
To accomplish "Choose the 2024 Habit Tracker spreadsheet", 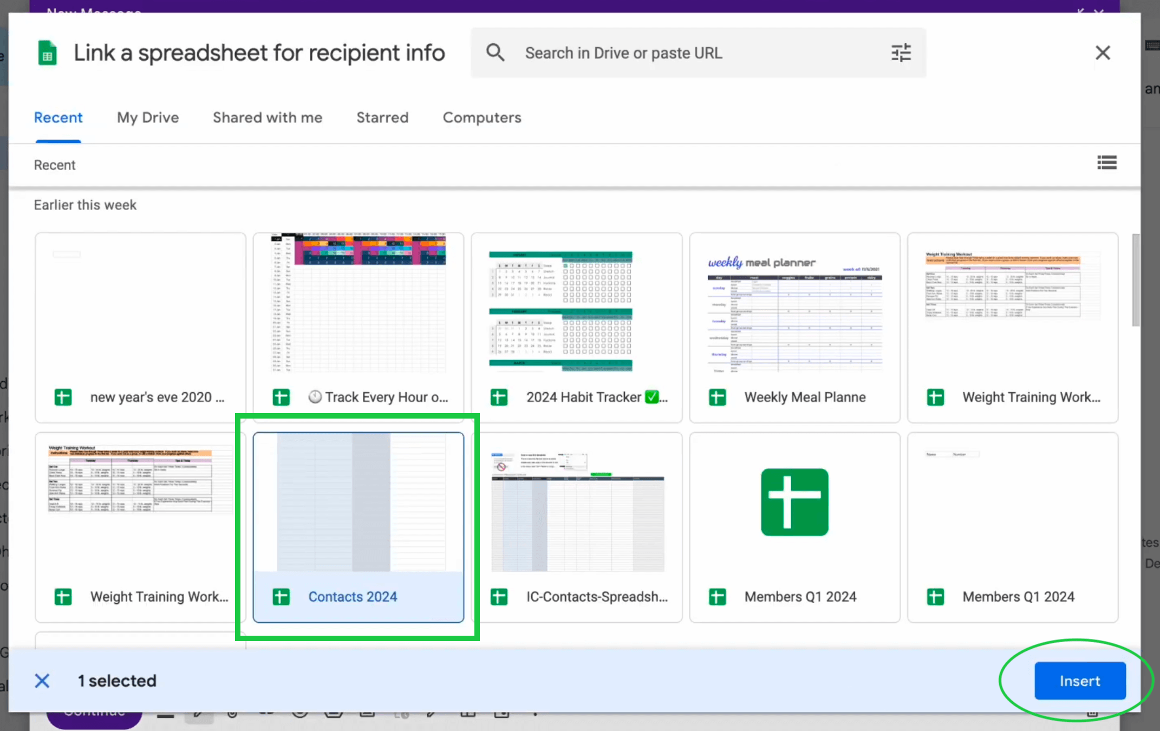I will click(x=577, y=328).
